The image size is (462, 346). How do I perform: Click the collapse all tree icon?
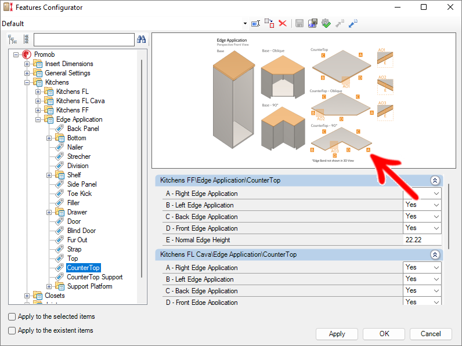click(26, 39)
